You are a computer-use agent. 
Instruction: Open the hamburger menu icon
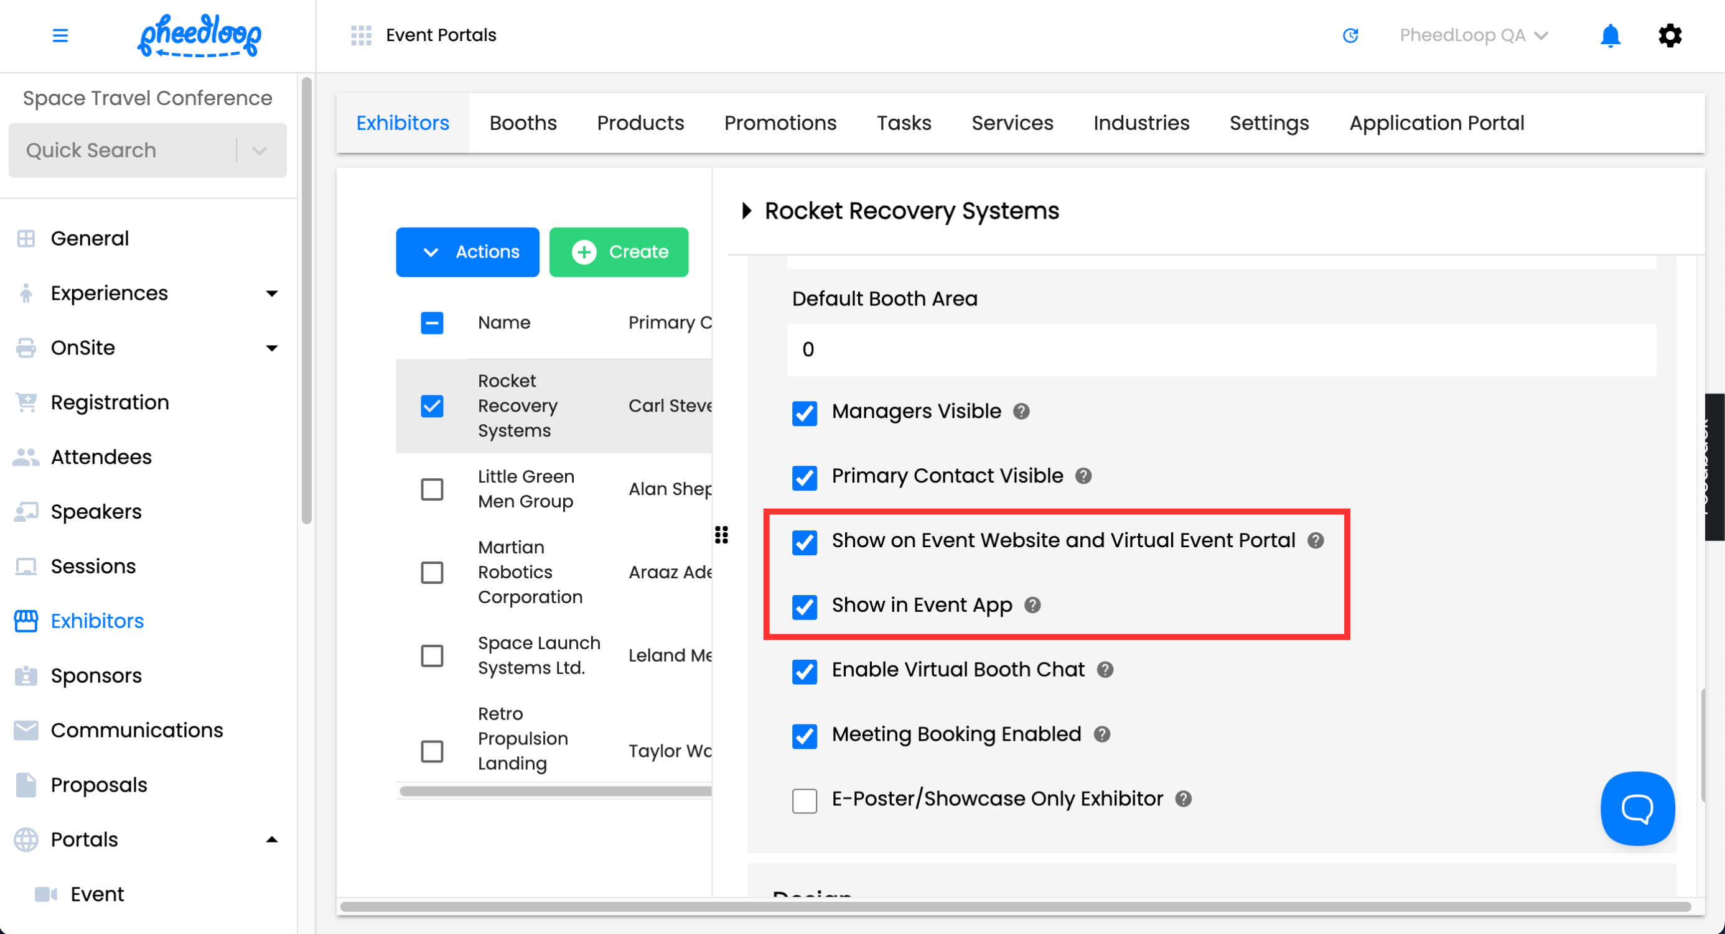(60, 35)
